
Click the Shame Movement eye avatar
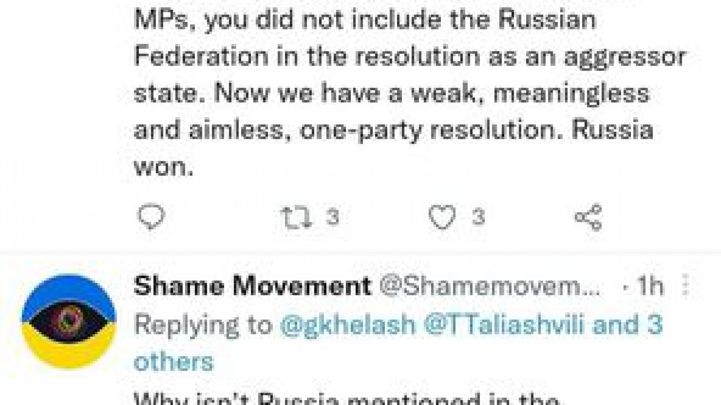click(x=69, y=322)
